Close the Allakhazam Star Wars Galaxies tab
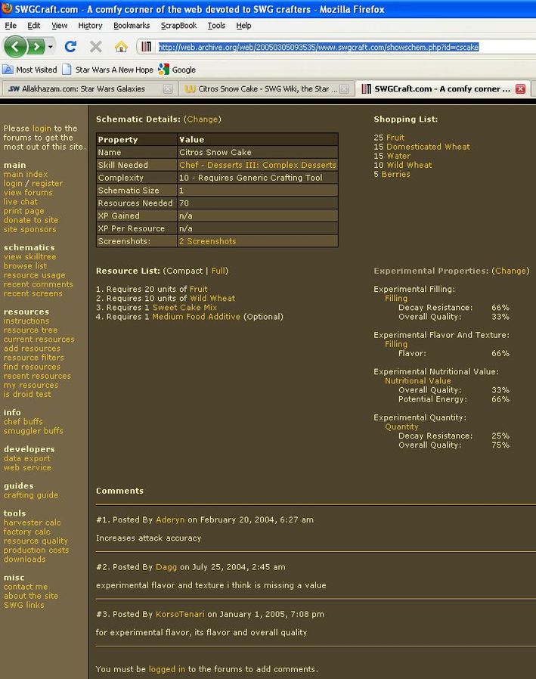This screenshot has height=679, width=536. click(x=168, y=89)
